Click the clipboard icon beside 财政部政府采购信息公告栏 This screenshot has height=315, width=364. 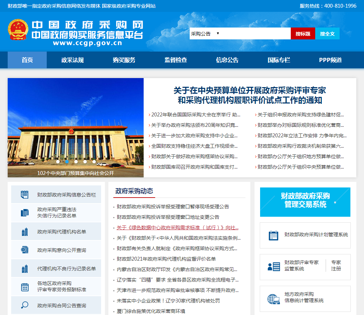coord(25,195)
